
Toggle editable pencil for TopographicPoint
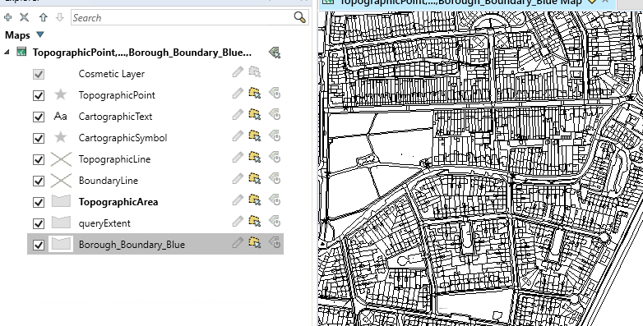(238, 94)
